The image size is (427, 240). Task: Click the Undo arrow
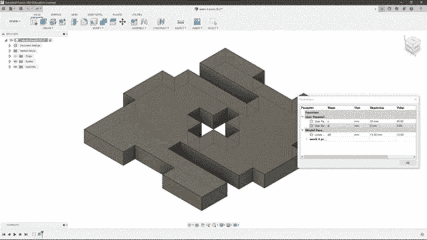[28, 9]
